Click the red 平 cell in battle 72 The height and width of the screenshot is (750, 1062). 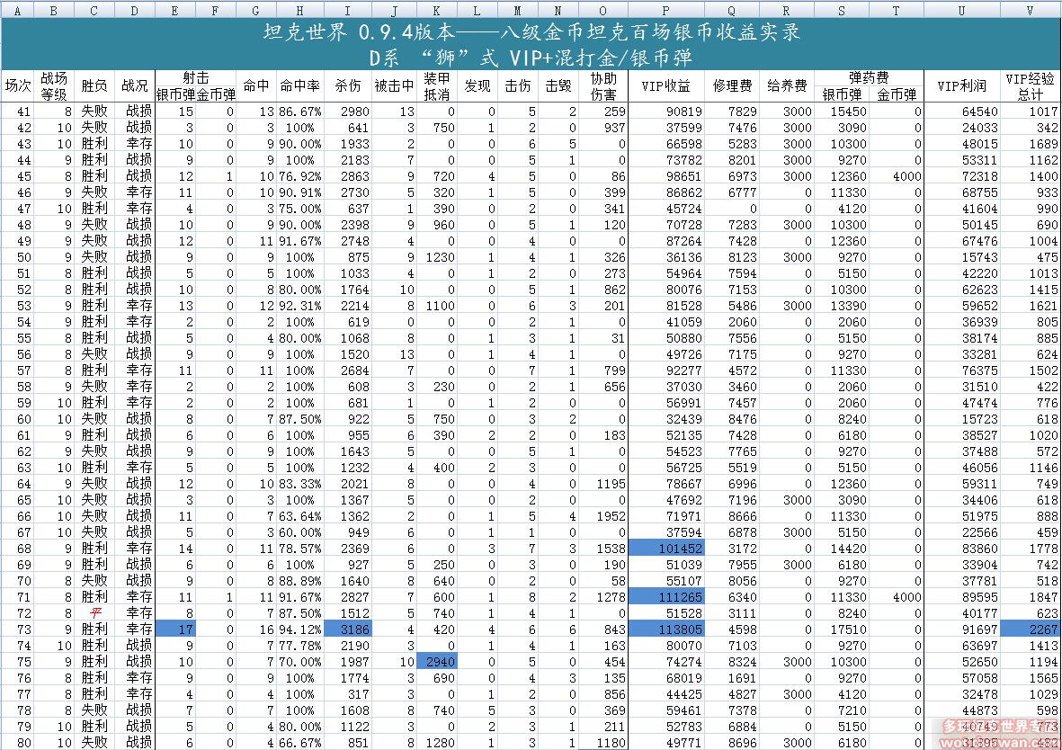click(94, 613)
